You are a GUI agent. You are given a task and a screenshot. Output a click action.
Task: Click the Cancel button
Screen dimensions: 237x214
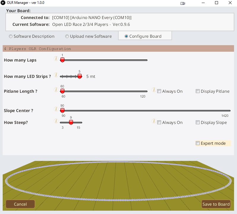[x=20, y=204]
